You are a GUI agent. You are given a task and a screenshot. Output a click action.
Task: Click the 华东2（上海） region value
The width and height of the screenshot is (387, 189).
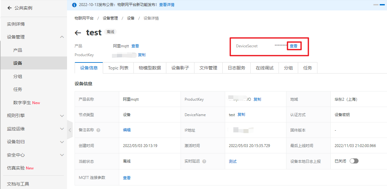(x=346, y=99)
